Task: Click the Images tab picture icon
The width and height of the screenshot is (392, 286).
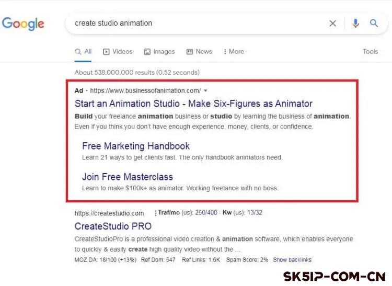Action: point(147,52)
